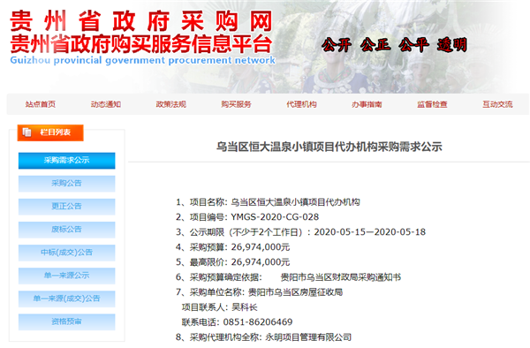Open the 动态通知 navigation item

(x=105, y=104)
